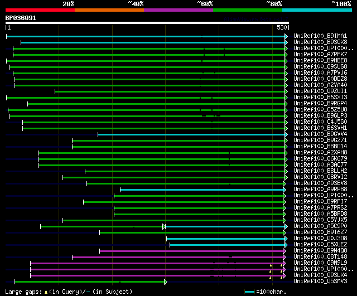Select the UniRef100_Q8RVI2 label
This screenshot has width=357, height=296.
pyautogui.click(x=320, y=177)
